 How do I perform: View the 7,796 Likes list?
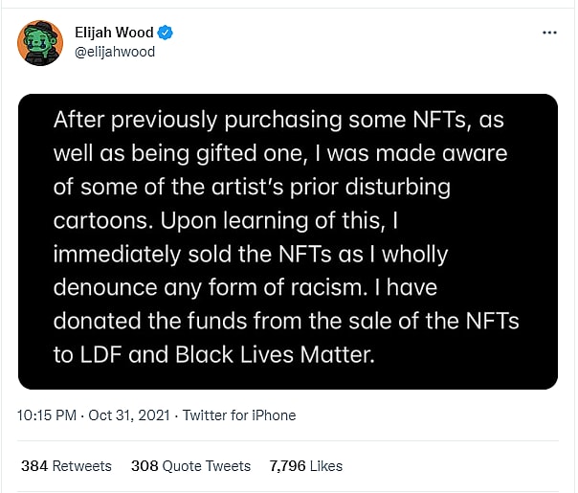(306, 466)
